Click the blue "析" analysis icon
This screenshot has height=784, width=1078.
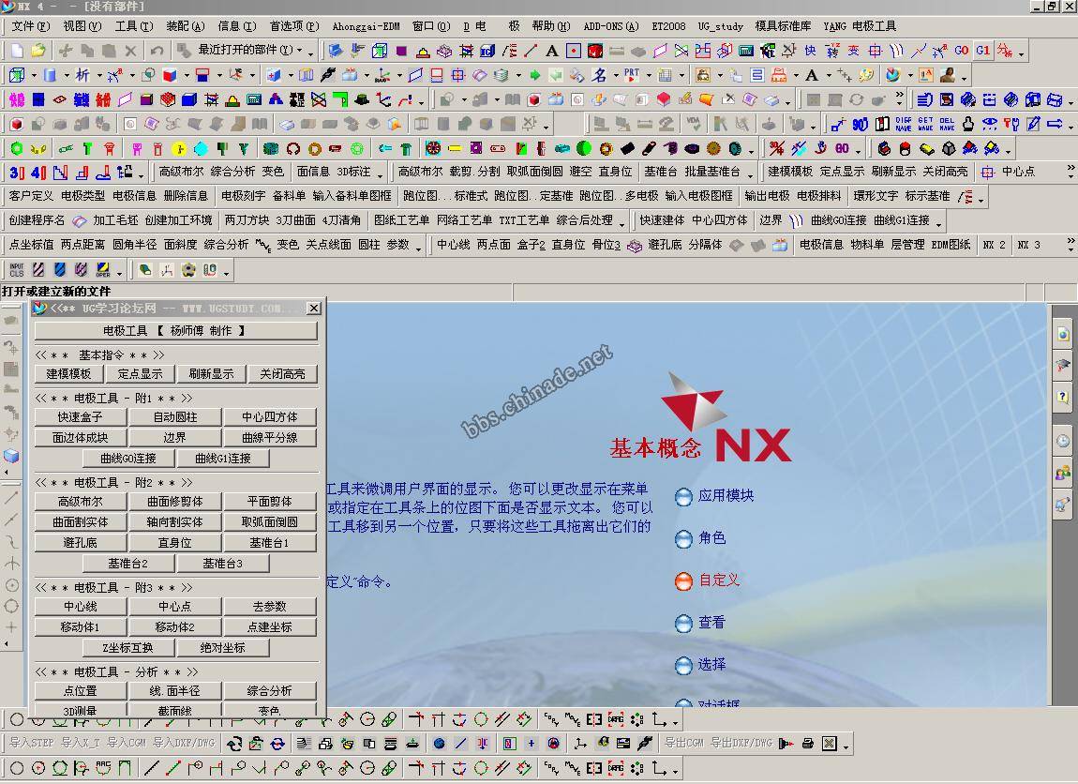click(82, 75)
